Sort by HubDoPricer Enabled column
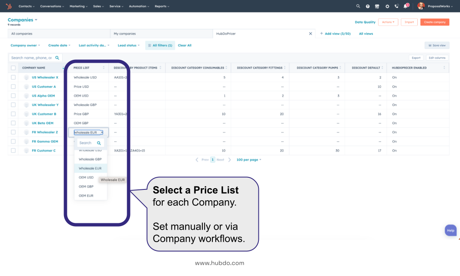The image size is (460, 276). coord(444,68)
